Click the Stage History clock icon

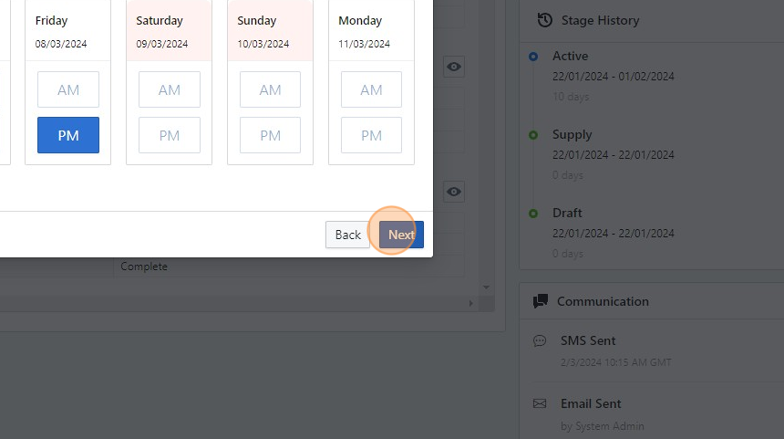pyautogui.click(x=545, y=20)
